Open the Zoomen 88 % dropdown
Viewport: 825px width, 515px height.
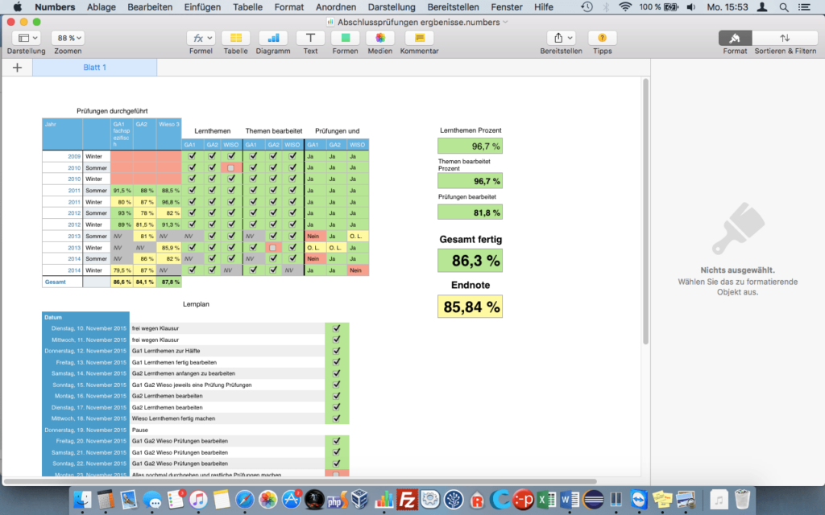tap(68, 39)
